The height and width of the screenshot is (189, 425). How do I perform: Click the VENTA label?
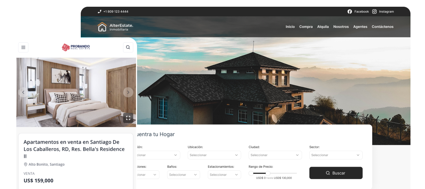pos(29,173)
